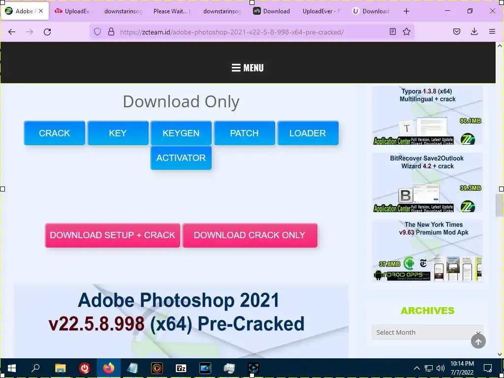504x378 pixels.
Task: Open File Explorer from the taskbar
Action: click(x=60, y=368)
